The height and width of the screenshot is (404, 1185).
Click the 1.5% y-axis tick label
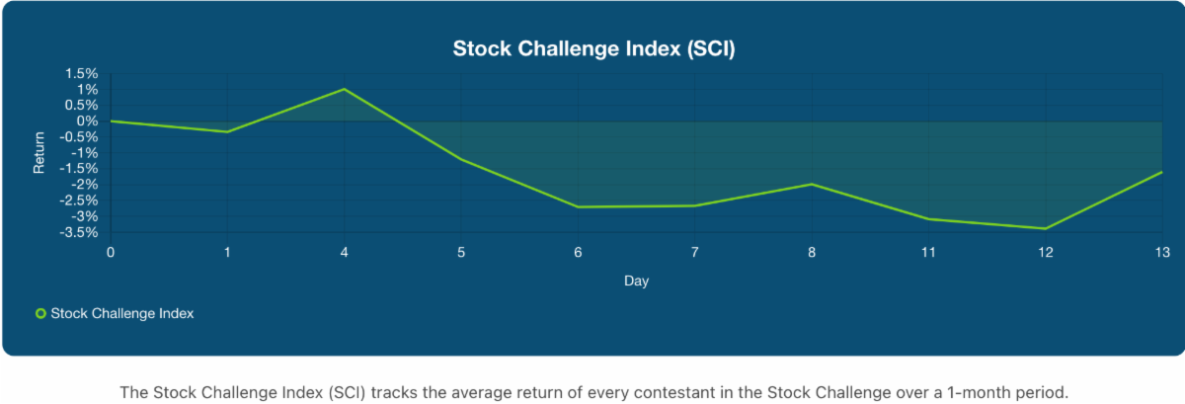tap(81, 74)
